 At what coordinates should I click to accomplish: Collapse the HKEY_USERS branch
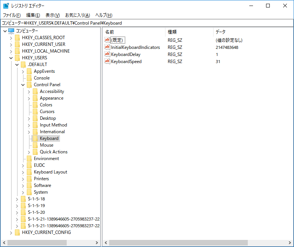click(11, 58)
